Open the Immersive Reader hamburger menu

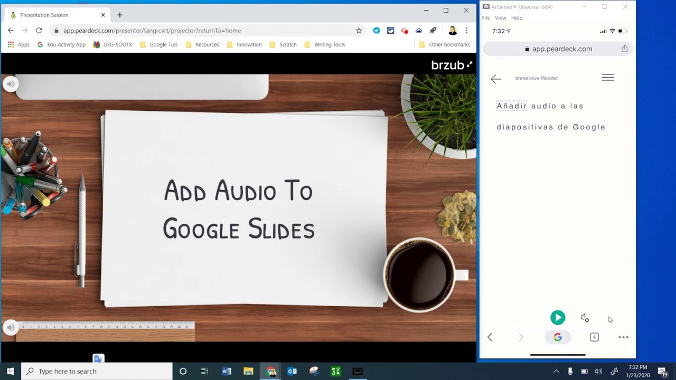608,78
